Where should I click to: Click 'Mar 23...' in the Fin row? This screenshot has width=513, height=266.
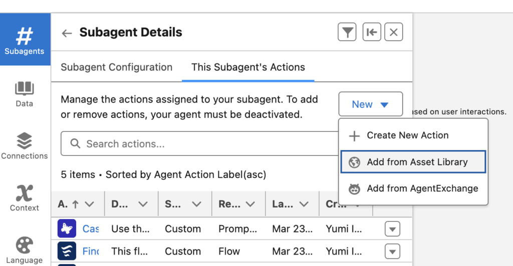click(x=292, y=251)
